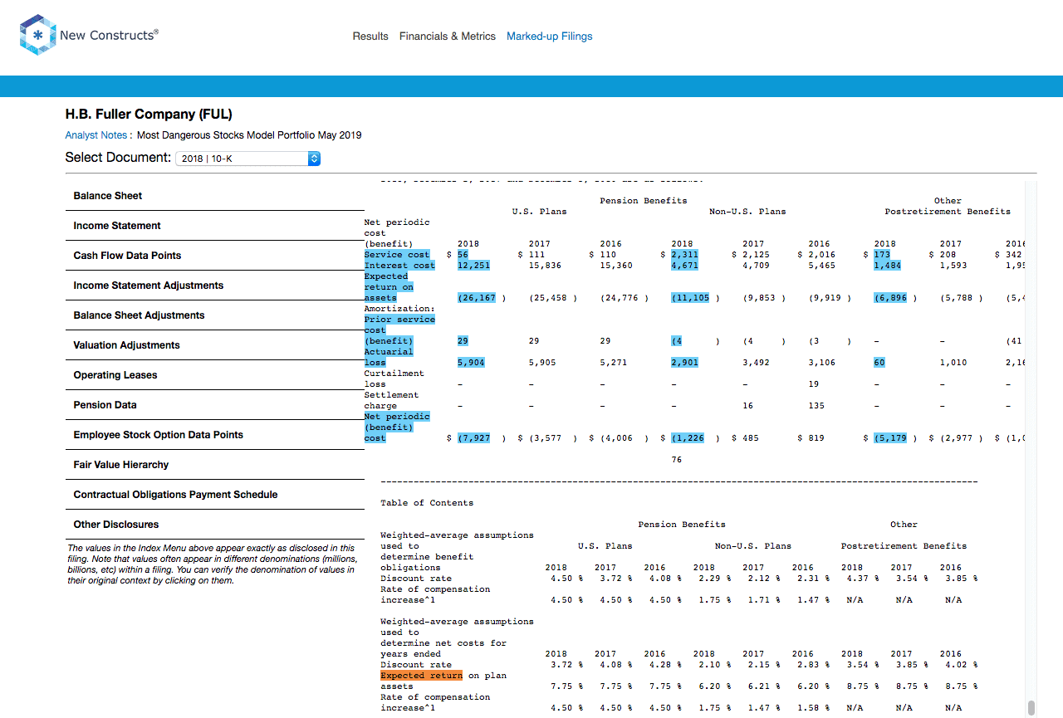
Task: Click net periodic cost value 819
Action: click(816, 438)
